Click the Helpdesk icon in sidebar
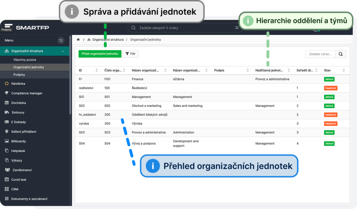357x209 pixels. coord(7,151)
